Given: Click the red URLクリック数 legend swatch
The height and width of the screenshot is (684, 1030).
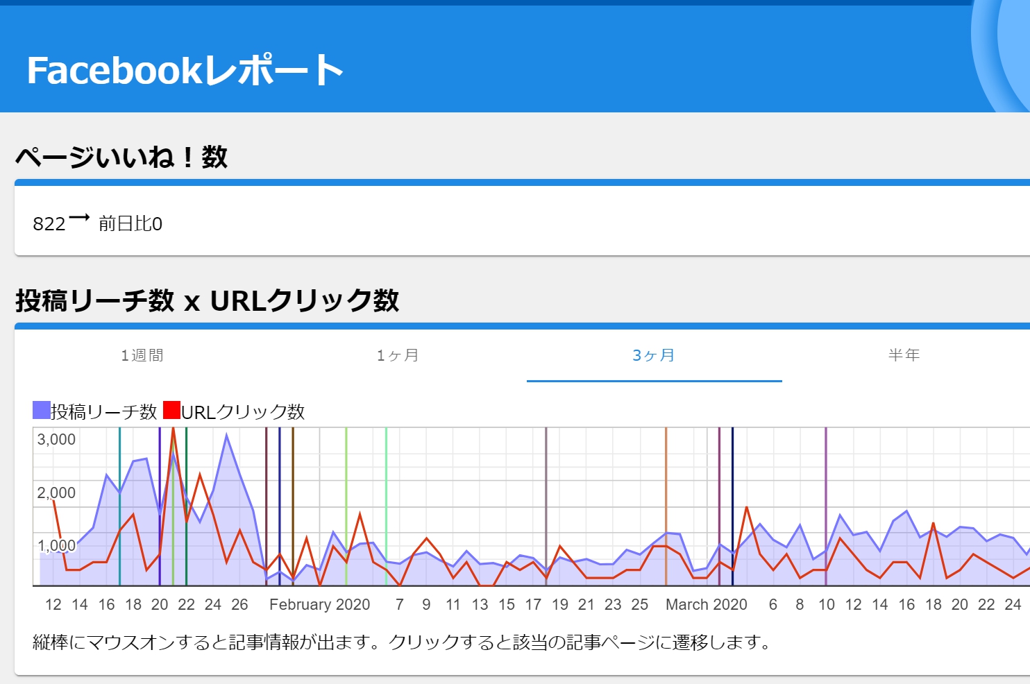Looking at the screenshot, I should 171,411.
